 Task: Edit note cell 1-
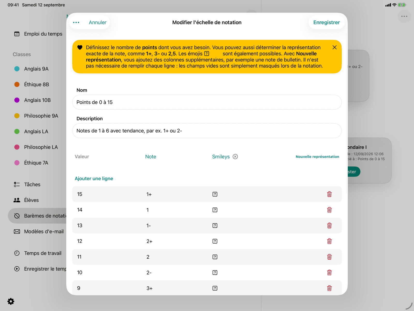pos(149,226)
